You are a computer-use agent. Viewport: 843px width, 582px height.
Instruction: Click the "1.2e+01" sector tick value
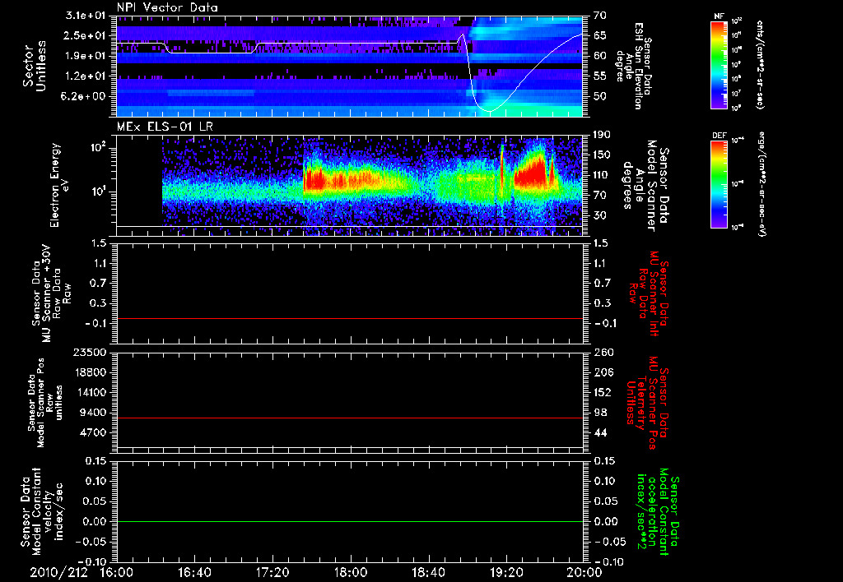click(x=86, y=76)
